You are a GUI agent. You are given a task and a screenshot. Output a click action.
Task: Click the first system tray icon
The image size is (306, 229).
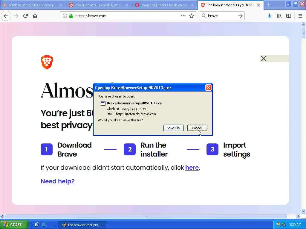pyautogui.click(x=278, y=225)
